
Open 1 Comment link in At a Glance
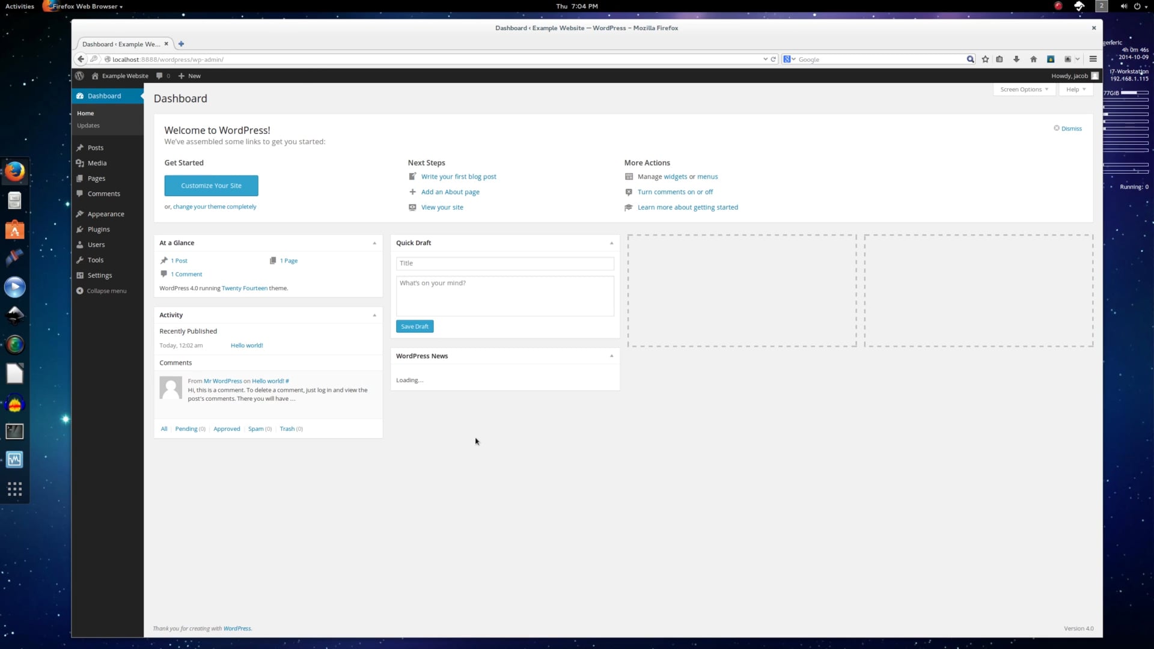186,275
